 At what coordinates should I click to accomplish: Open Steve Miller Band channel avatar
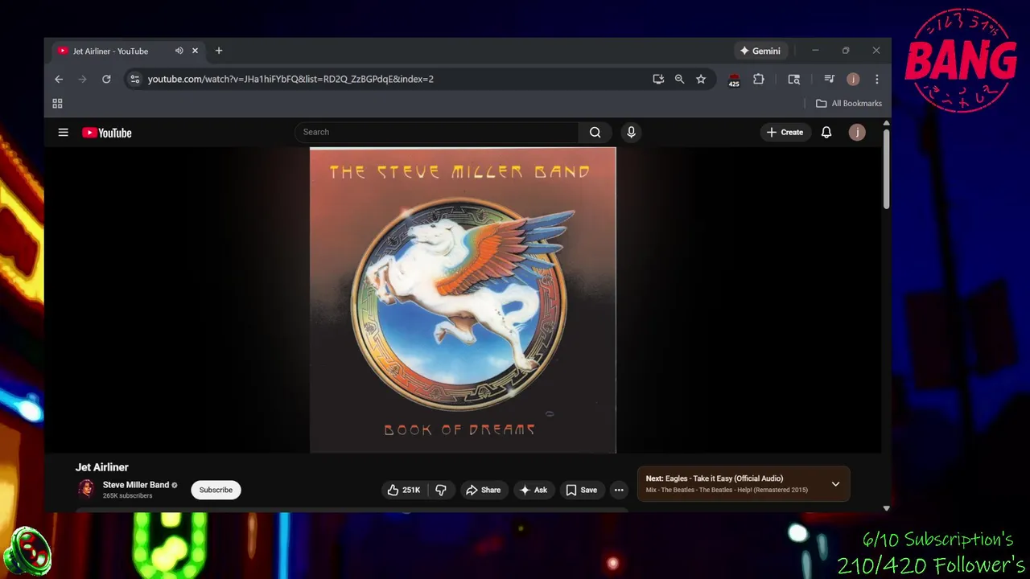click(86, 489)
